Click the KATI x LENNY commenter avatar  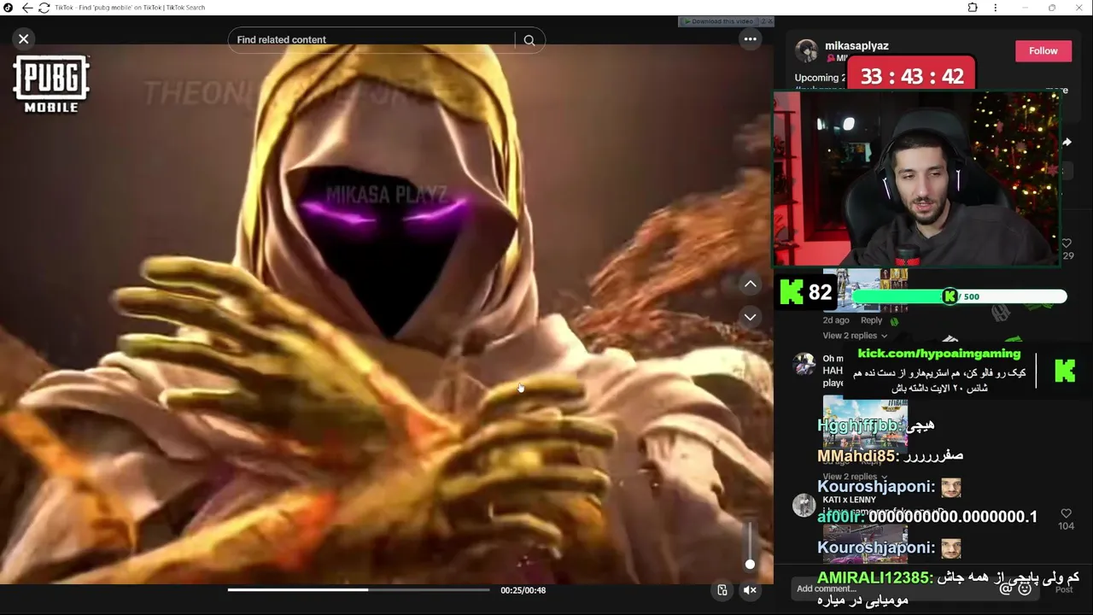(804, 505)
